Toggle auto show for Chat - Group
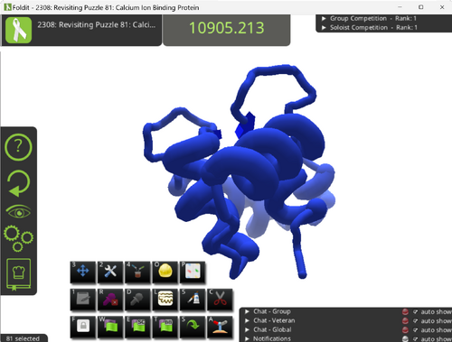The height and width of the screenshot is (342, 452). [415, 312]
